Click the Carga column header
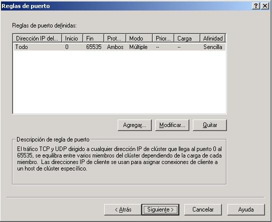This screenshot has height=222, width=272. pyautogui.click(x=187, y=38)
